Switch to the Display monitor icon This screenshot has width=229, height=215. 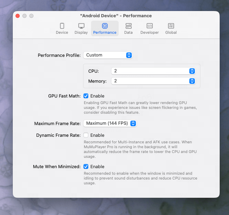click(81, 26)
